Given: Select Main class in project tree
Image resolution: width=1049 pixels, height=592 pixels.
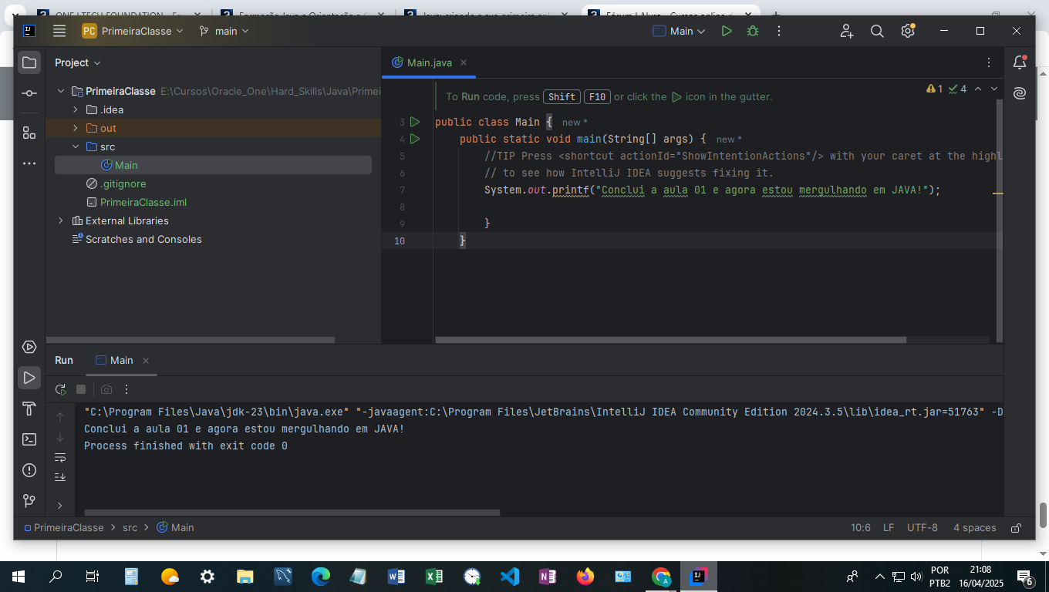Looking at the screenshot, I should [x=213, y=165].
